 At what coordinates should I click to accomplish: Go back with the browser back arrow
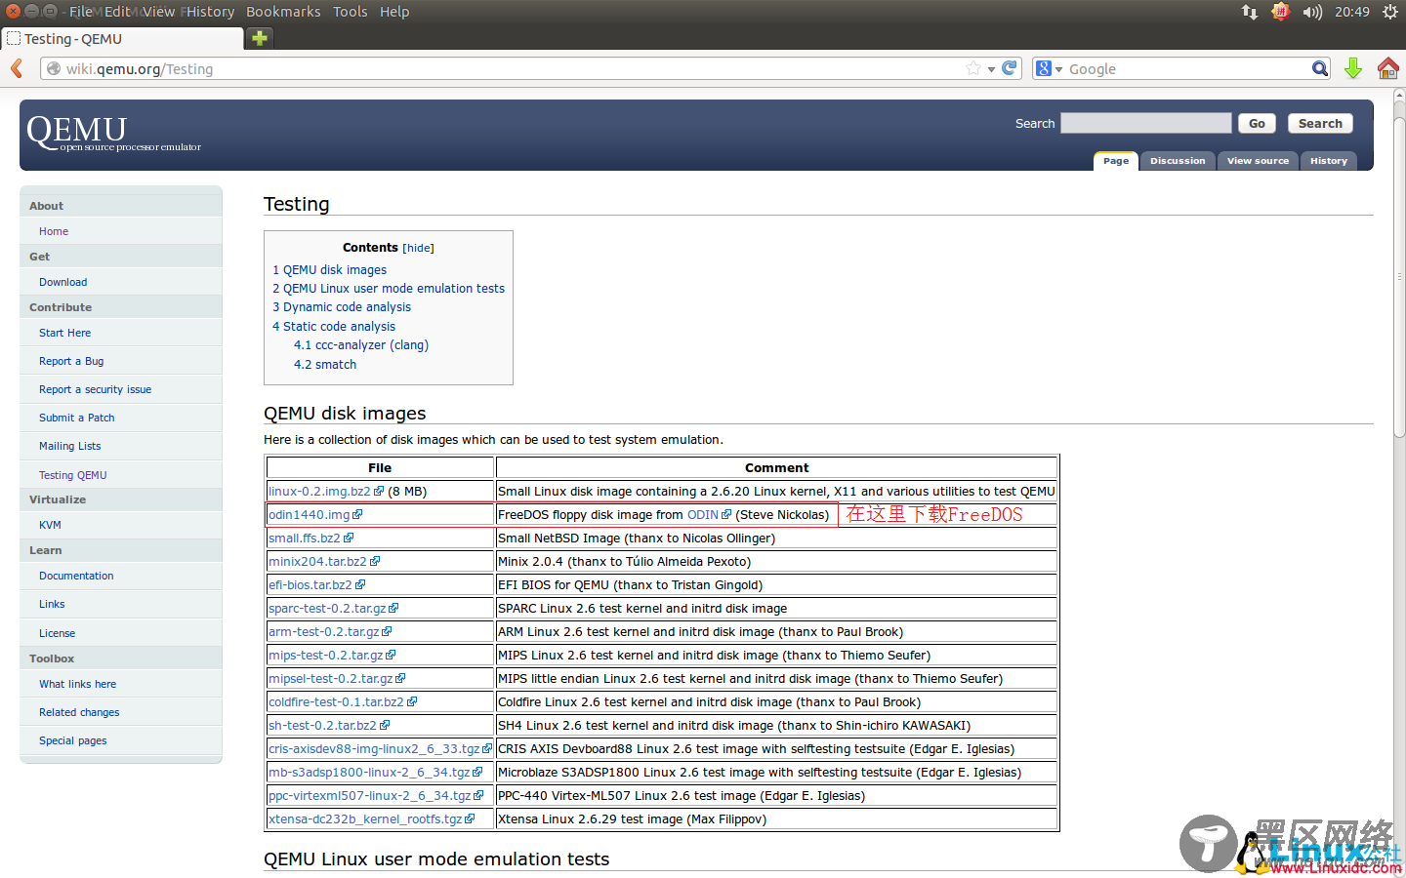click(17, 68)
